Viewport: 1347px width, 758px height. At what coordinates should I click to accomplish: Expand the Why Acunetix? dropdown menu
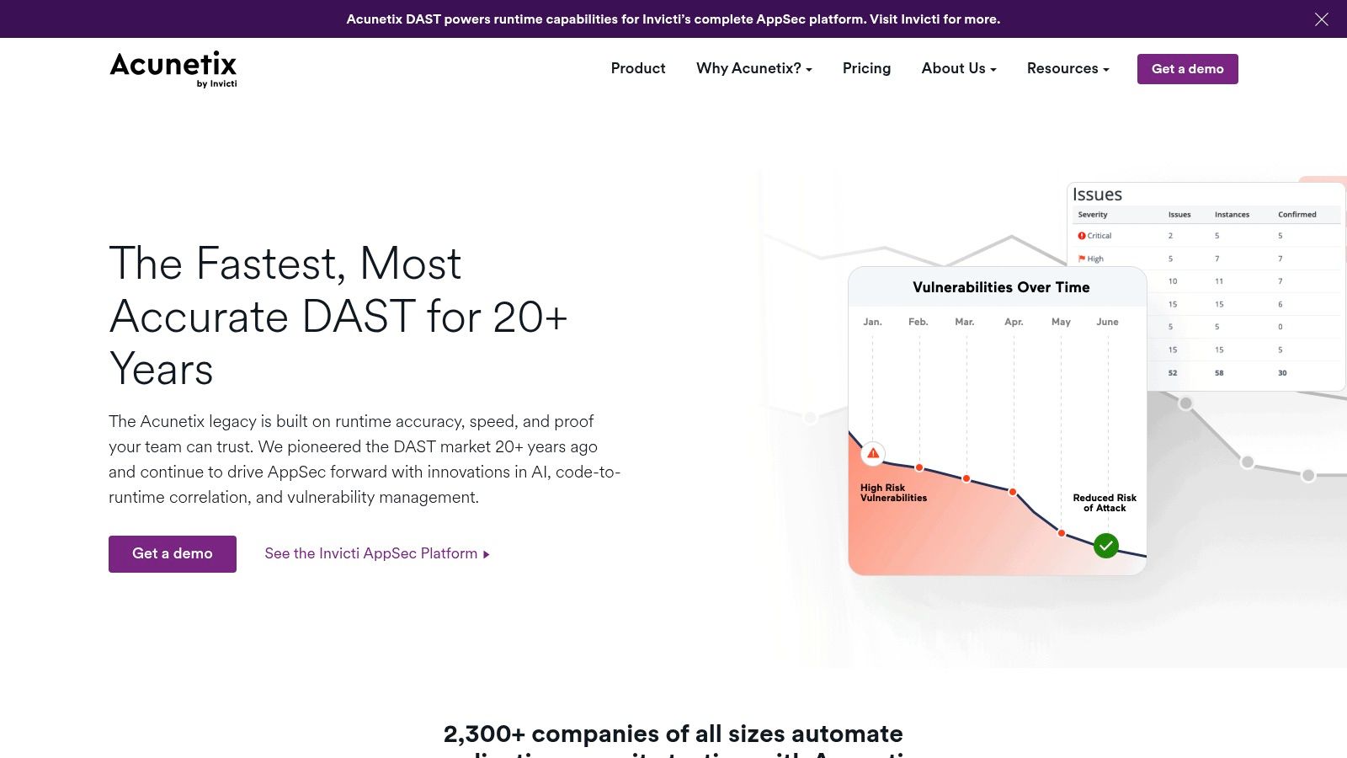754,68
